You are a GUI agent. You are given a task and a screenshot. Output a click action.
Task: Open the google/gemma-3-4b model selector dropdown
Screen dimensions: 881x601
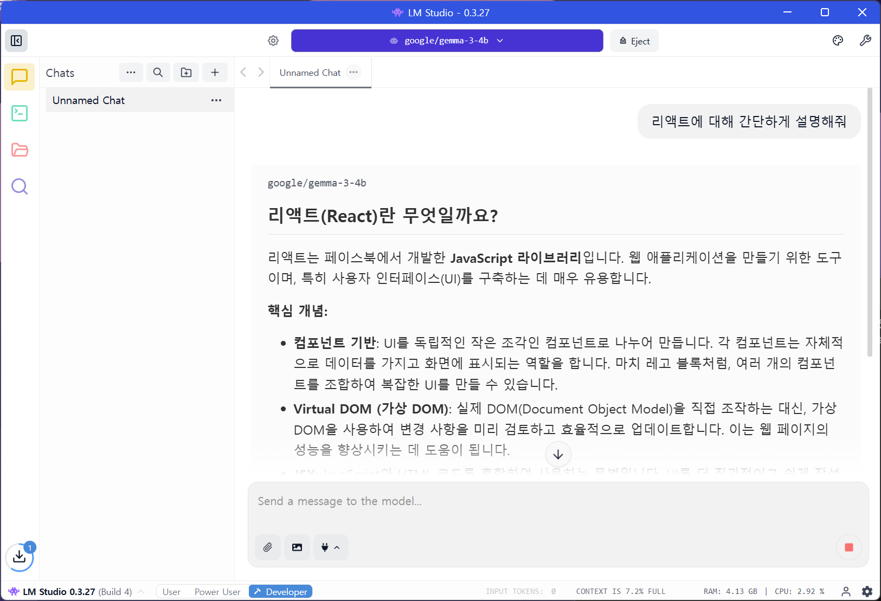click(x=447, y=41)
